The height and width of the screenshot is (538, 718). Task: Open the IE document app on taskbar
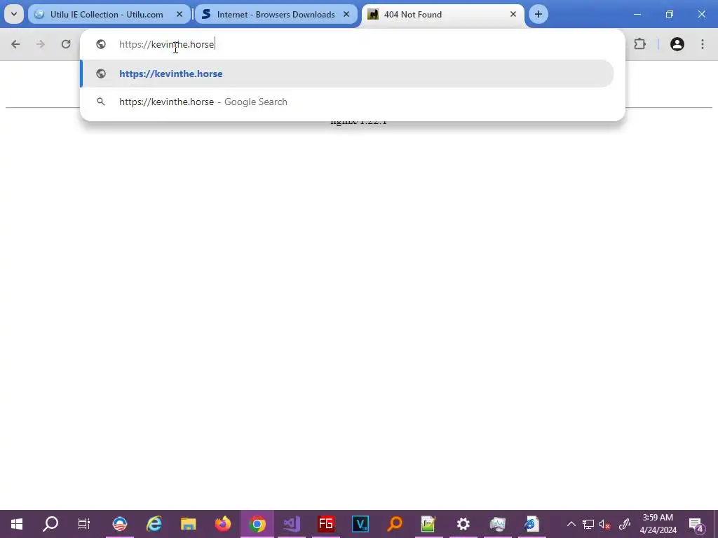(x=531, y=524)
